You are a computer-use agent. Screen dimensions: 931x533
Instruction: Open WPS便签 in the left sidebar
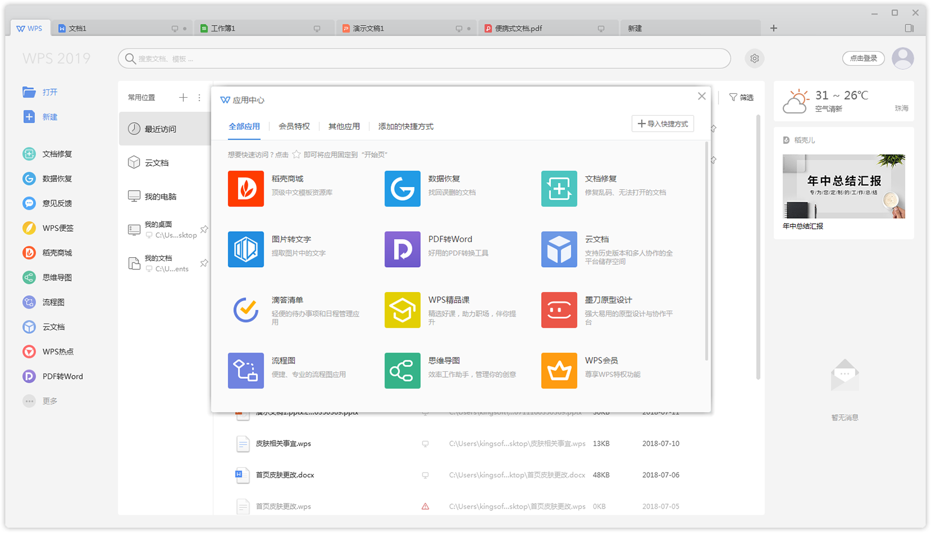point(48,228)
